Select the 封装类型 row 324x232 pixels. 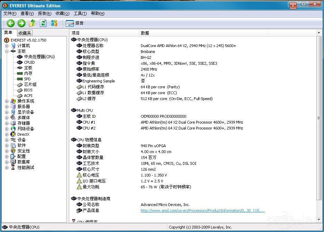(193, 146)
